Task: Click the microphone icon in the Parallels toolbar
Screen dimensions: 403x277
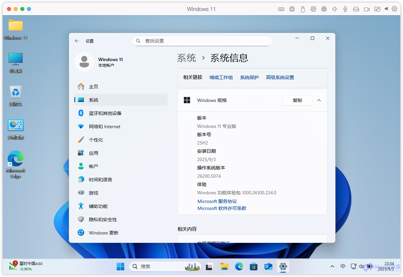Action: 345,9
